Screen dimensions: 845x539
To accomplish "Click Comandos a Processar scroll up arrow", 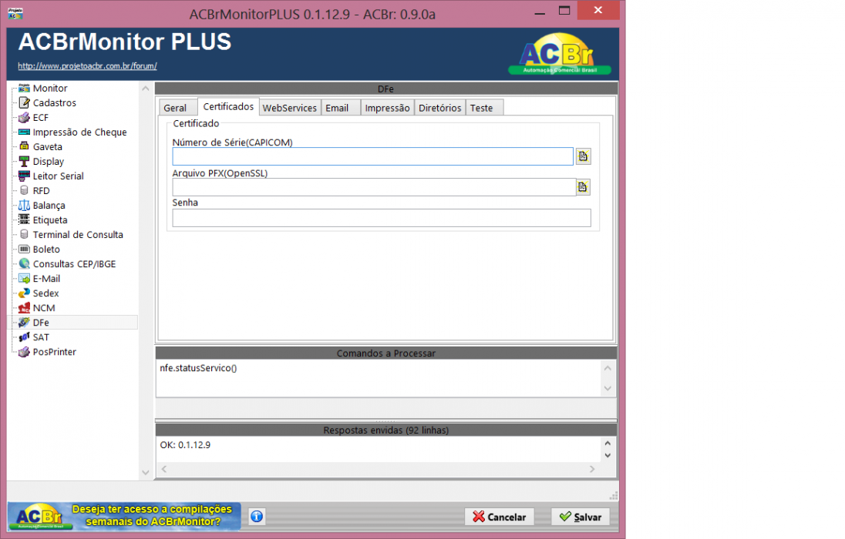I will click(x=608, y=368).
